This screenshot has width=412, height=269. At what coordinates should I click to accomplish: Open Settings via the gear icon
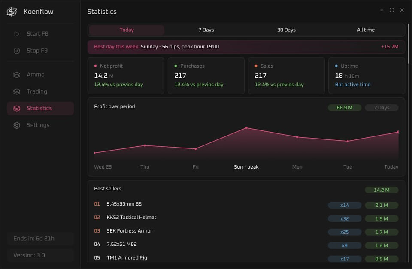pos(17,125)
